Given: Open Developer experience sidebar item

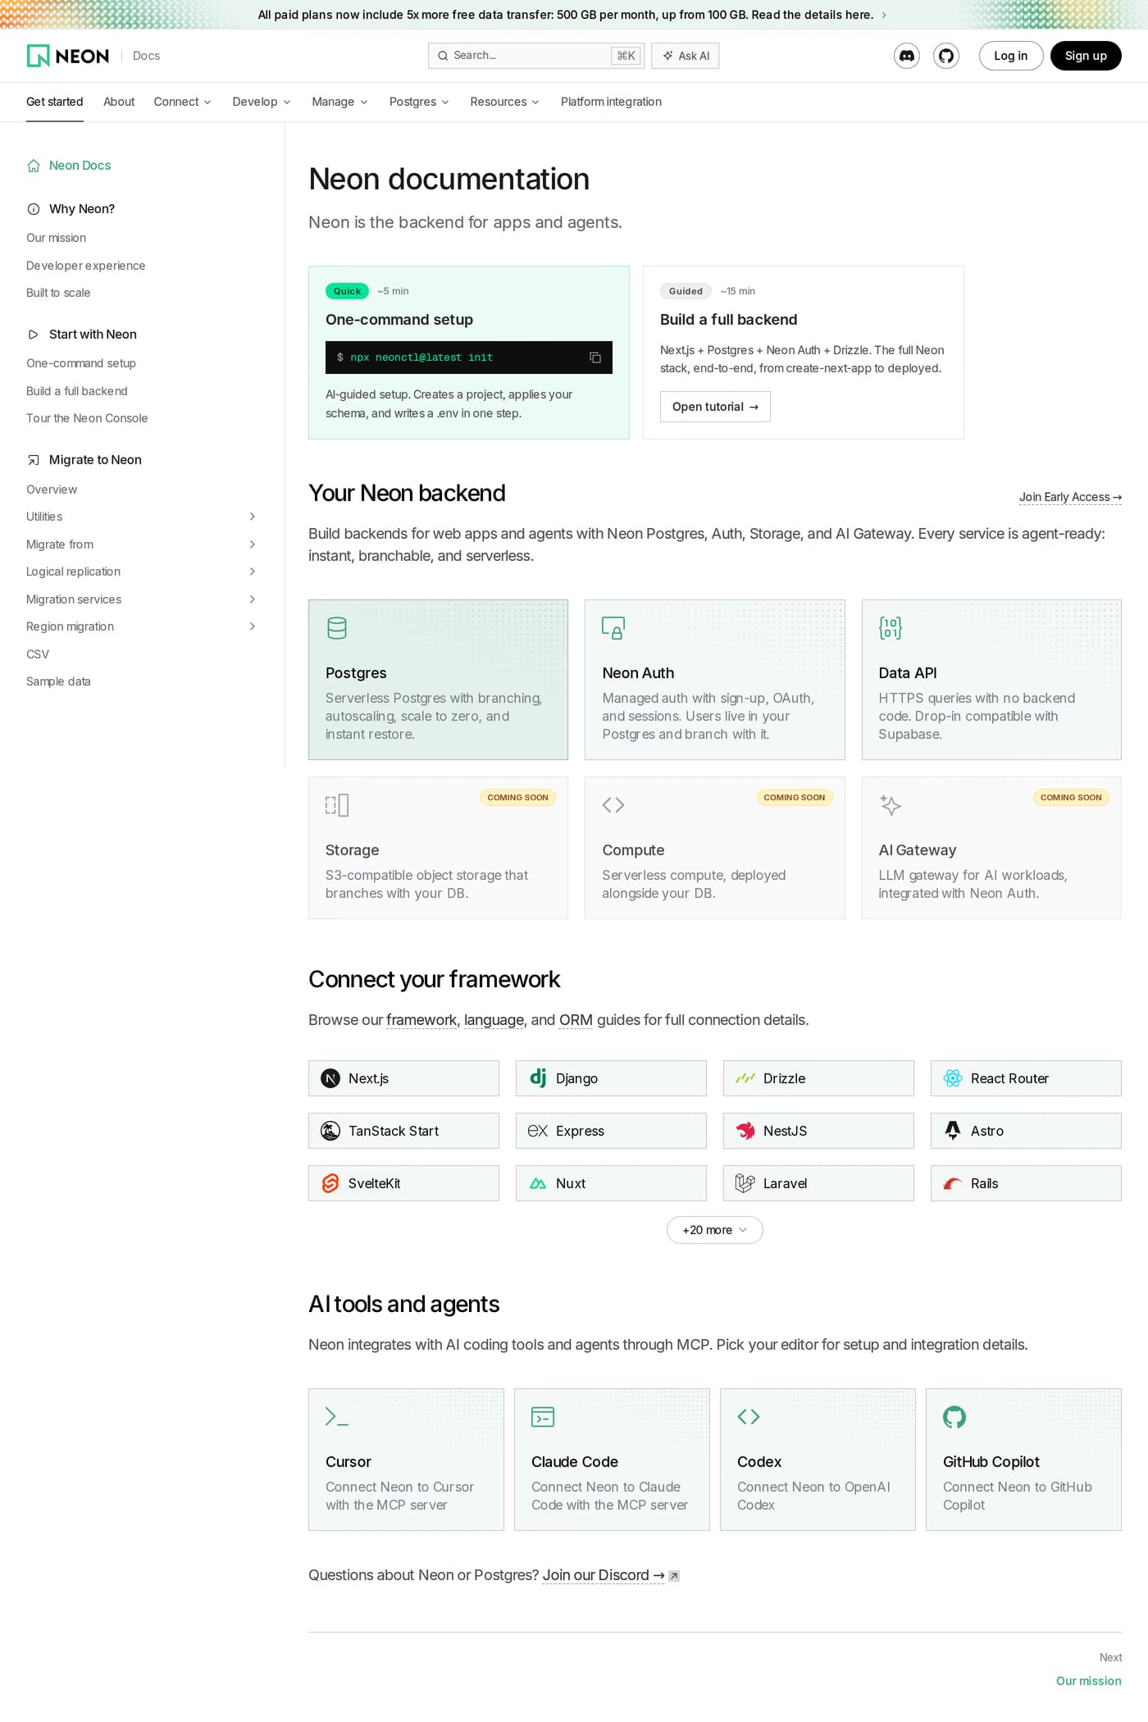Looking at the screenshot, I should click(x=85, y=266).
